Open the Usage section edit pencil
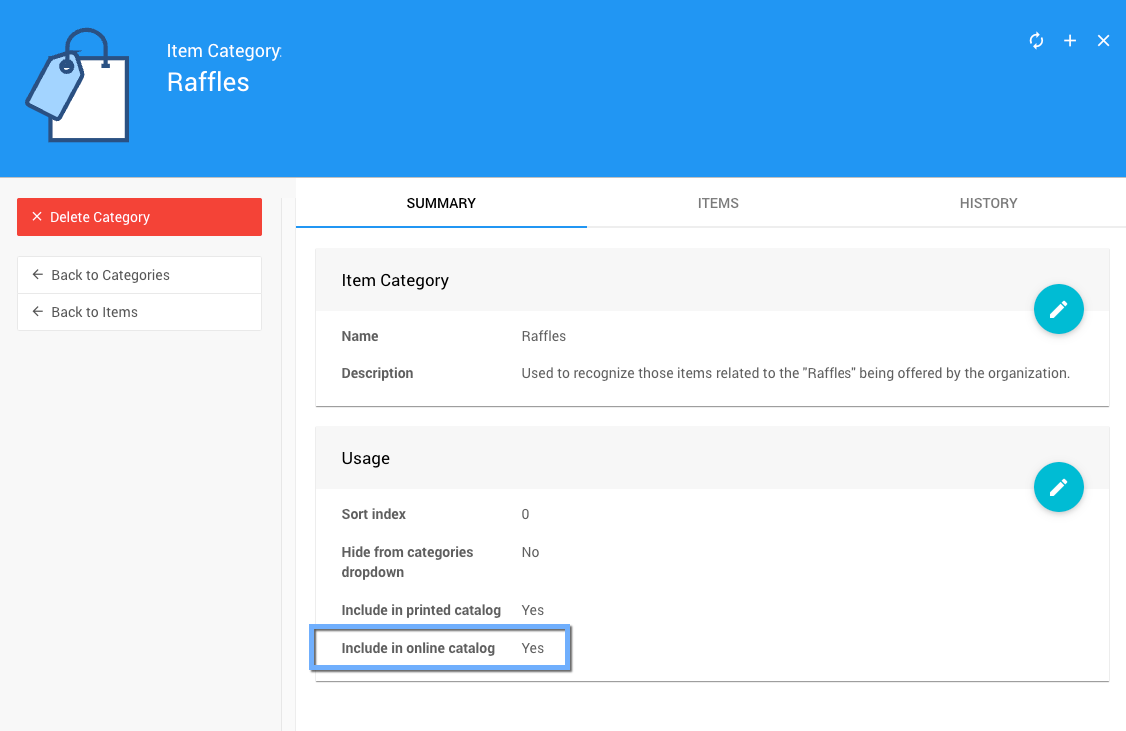The height and width of the screenshot is (731, 1126). tap(1058, 487)
